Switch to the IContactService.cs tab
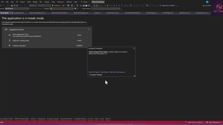223x125 pixels. coord(201,13)
